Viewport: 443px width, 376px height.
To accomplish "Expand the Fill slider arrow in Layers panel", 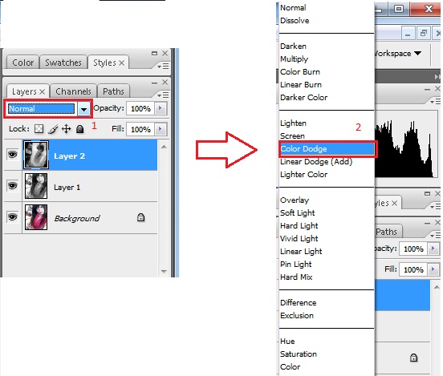I will point(161,129).
